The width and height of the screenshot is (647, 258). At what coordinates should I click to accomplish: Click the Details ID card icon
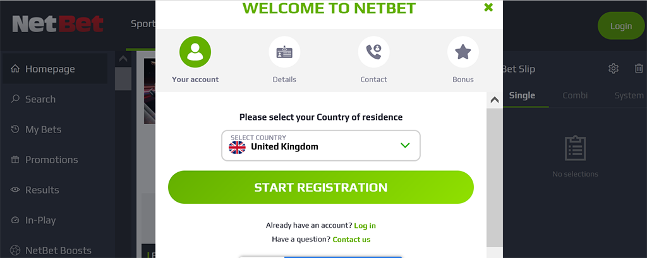coord(284,52)
